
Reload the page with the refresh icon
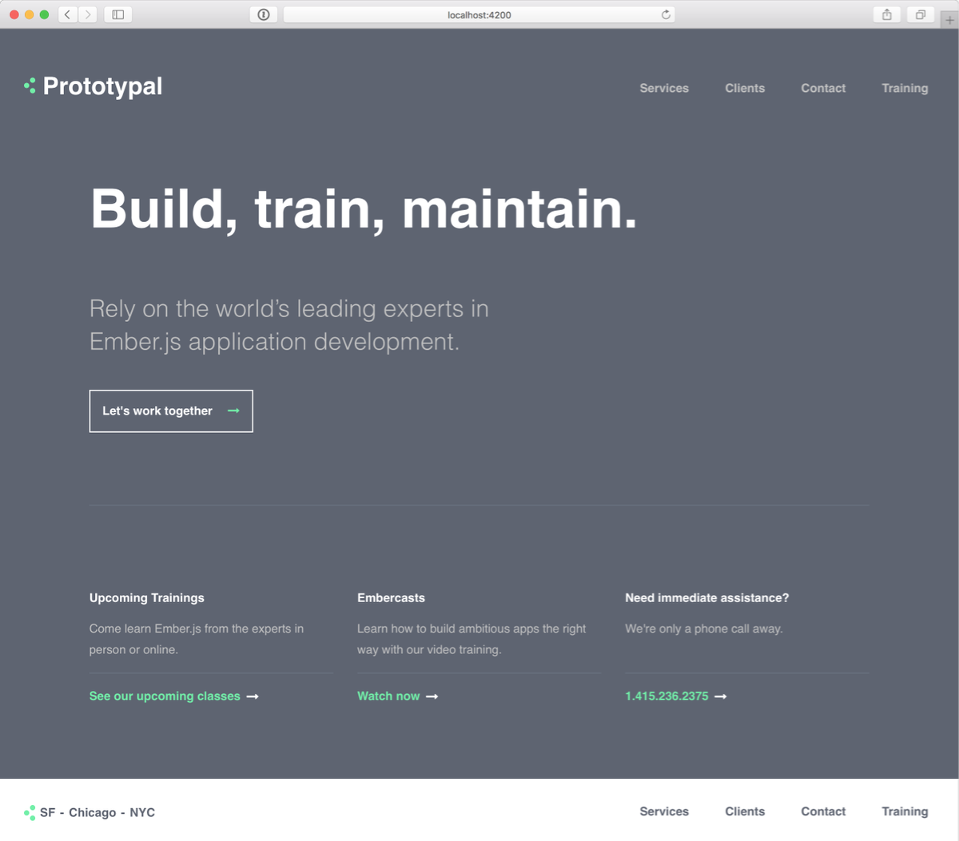click(665, 14)
